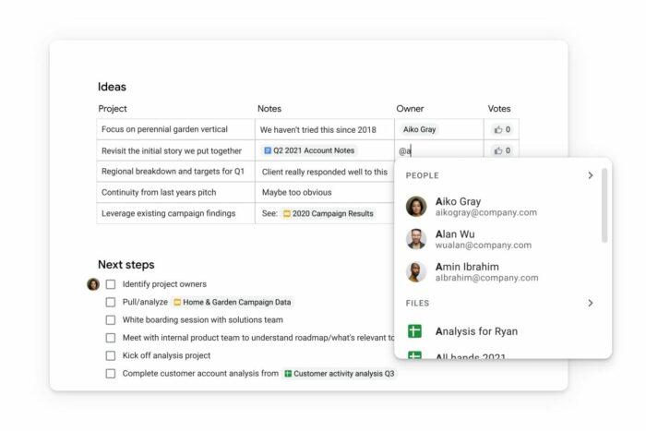Click Aiko Gray's profile avatar in People list
Image resolution: width=646 pixels, height=431 pixels.
tap(416, 207)
